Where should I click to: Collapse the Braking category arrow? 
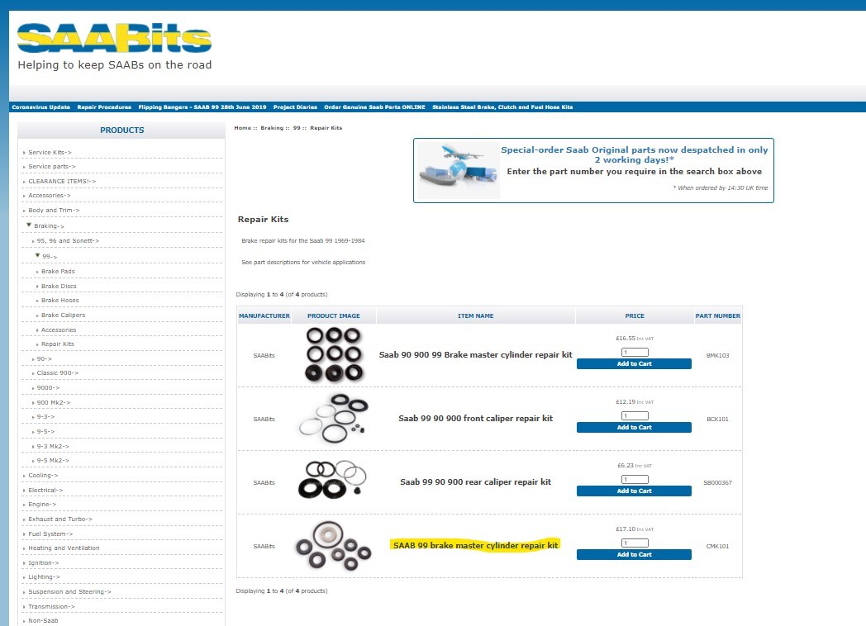[29, 225]
